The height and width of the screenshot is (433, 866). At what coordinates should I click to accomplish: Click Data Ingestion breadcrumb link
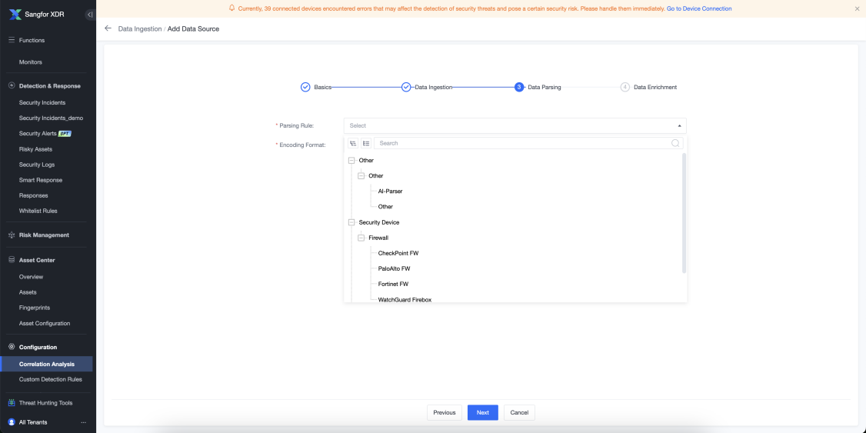click(140, 28)
